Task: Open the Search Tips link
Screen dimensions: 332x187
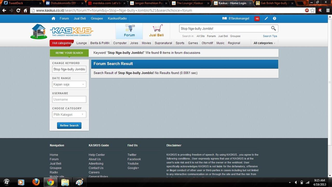Action: click(x=270, y=36)
